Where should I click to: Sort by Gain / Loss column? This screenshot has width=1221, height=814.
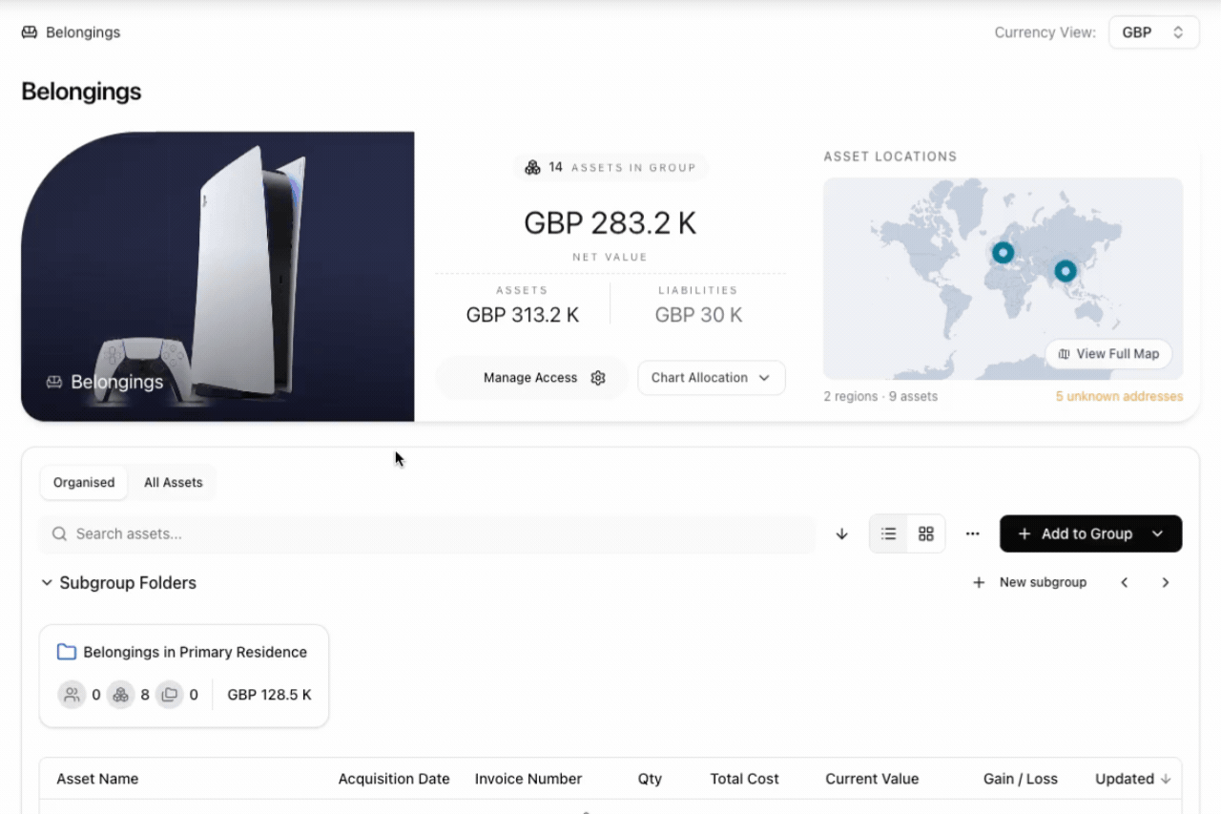(1021, 779)
